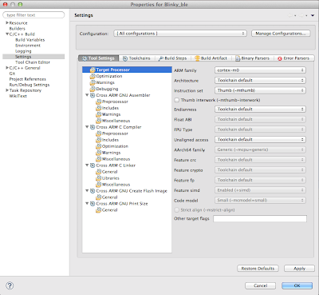Click the Restore Defaults button
Image resolution: width=319 pixels, height=295 pixels.
tap(258, 269)
